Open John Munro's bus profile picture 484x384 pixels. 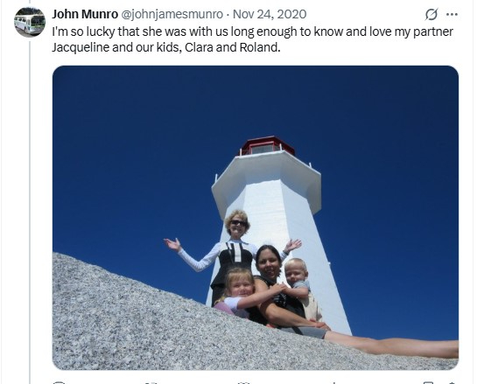click(30, 22)
